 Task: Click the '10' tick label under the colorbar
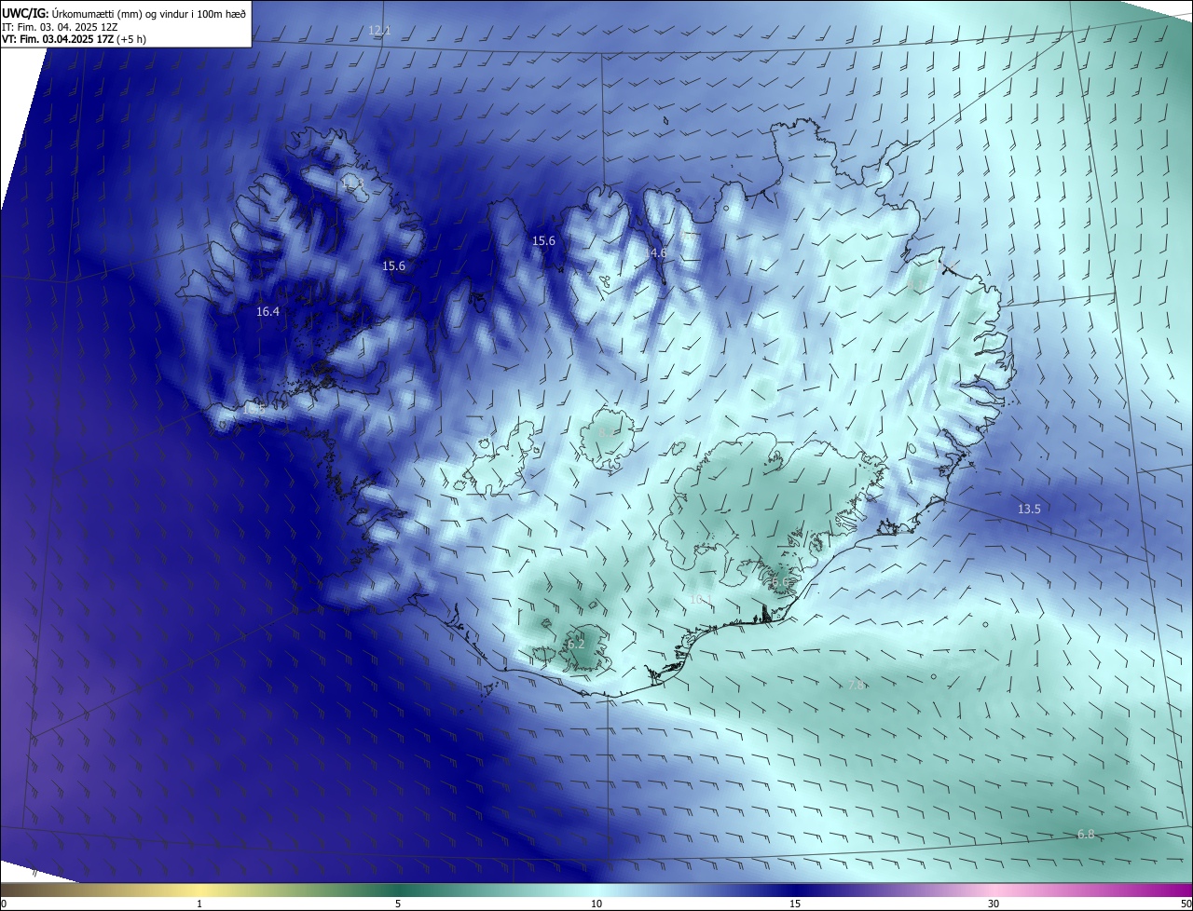(596, 904)
